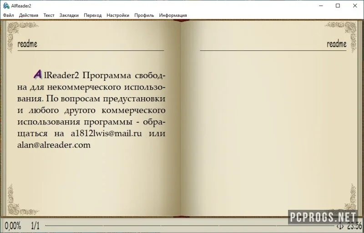This screenshot has width=364, height=233.
Task: Click the word предустановки in the text
Action: (x=134, y=99)
